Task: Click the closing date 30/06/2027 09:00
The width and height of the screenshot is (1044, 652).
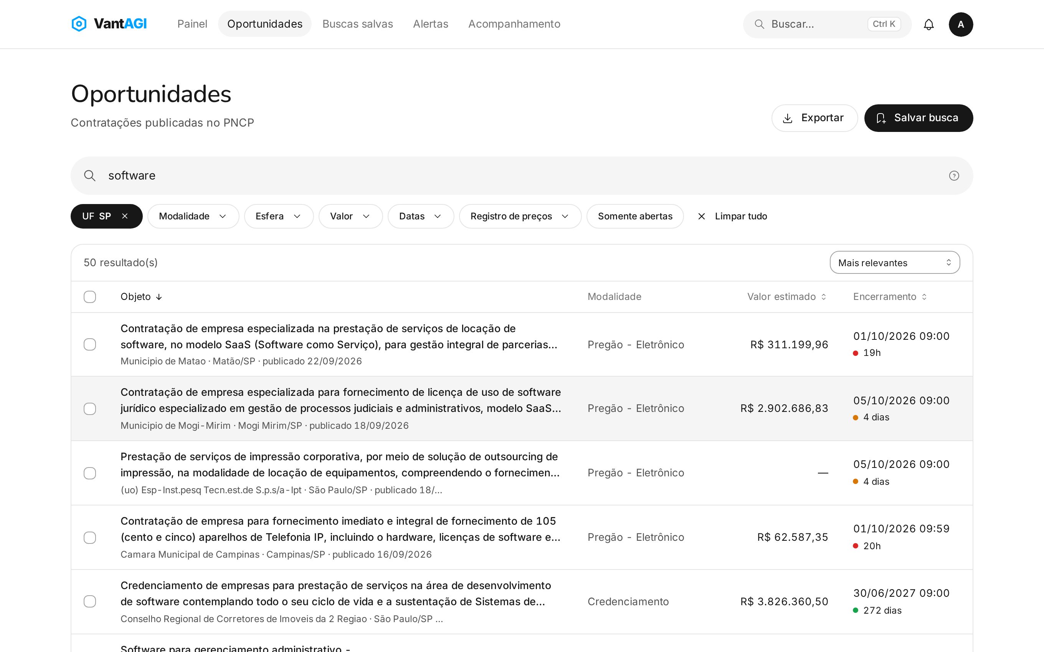Action: (901, 593)
